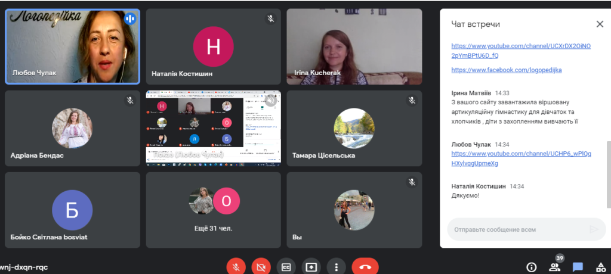Image resolution: width=611 pixels, height=274 pixels.
Task: Turn on closed captions
Action: [x=286, y=267]
